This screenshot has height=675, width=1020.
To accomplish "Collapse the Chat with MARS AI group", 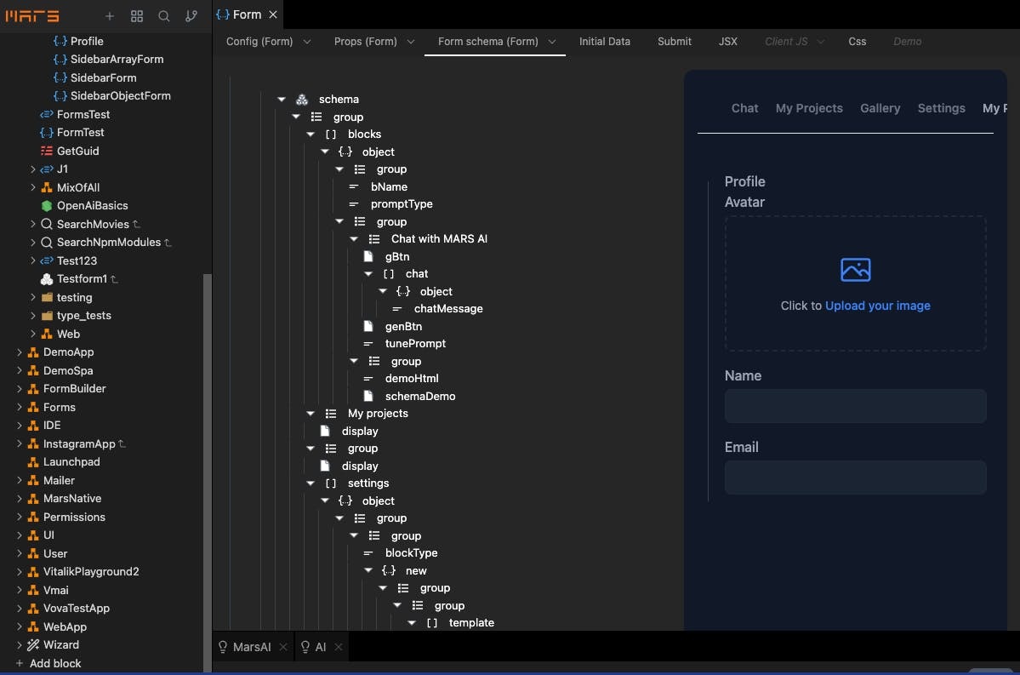I will 353,238.
